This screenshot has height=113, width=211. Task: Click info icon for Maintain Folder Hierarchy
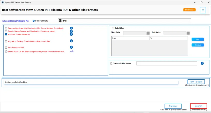click(x=71, y=34)
